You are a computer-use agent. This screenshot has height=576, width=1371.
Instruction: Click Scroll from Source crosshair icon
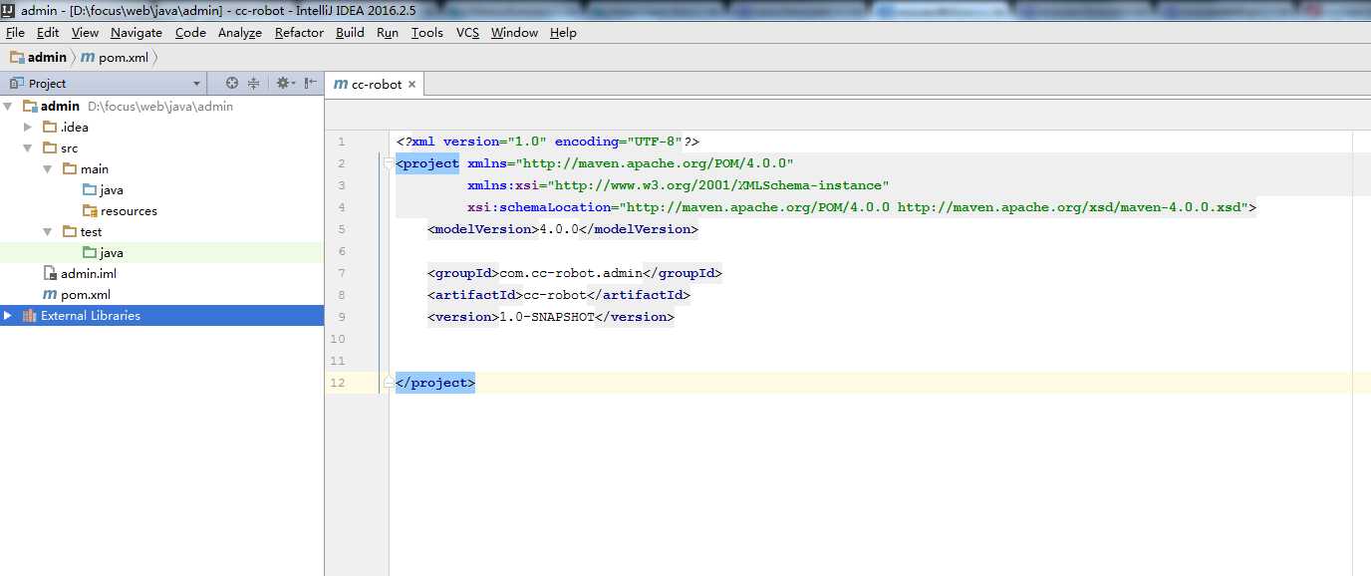(232, 84)
